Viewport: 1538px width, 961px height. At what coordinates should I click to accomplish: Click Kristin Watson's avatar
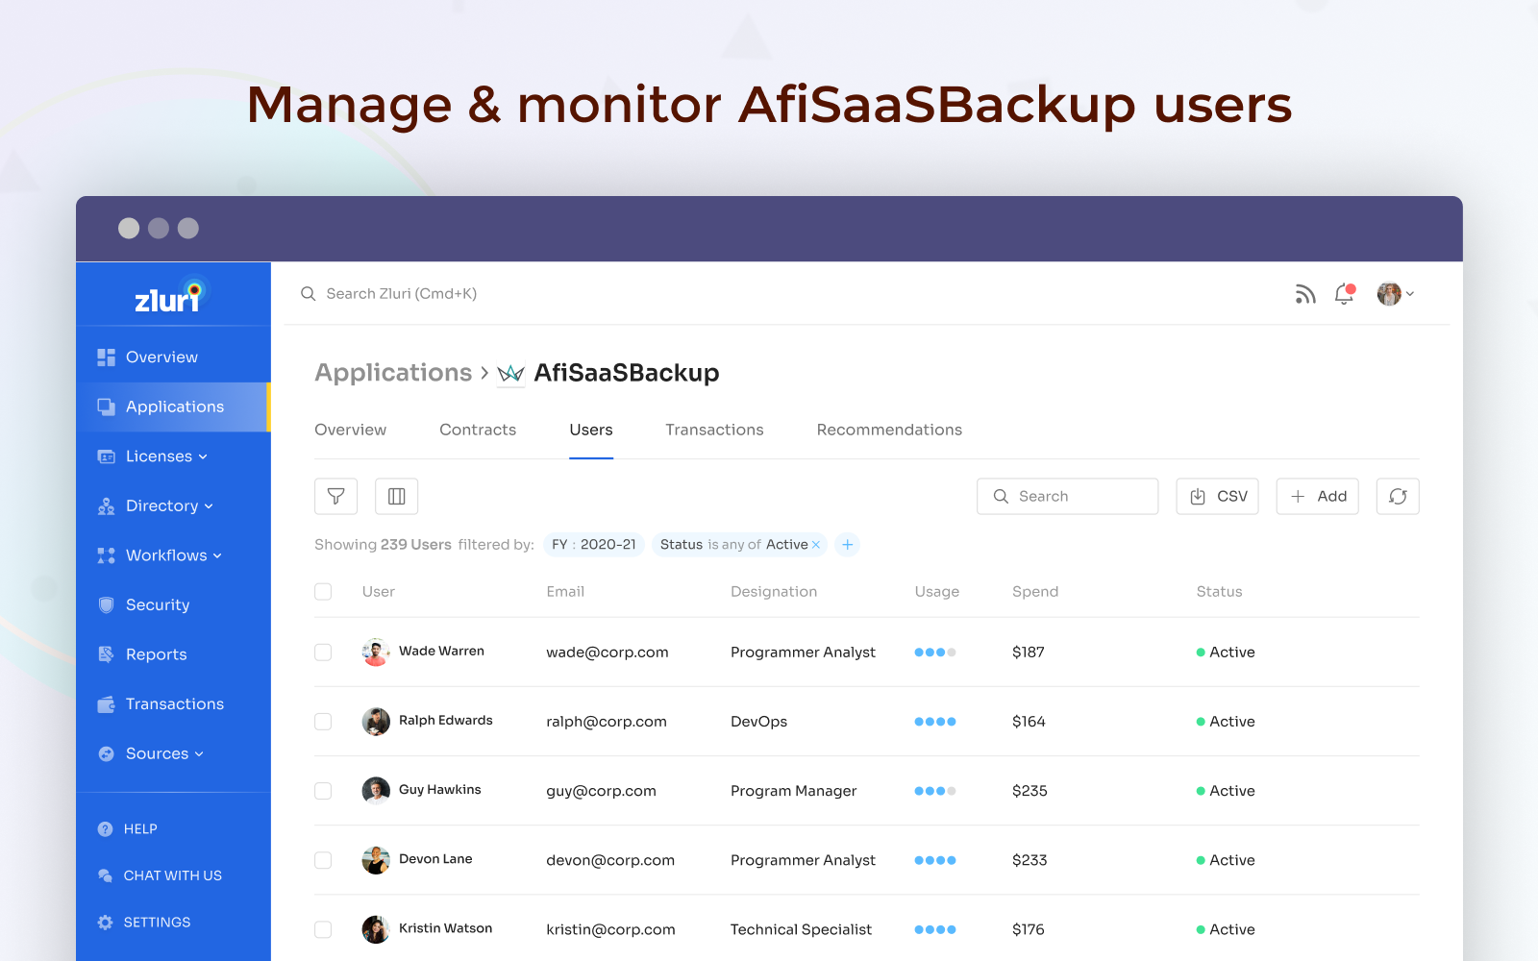coord(376,928)
